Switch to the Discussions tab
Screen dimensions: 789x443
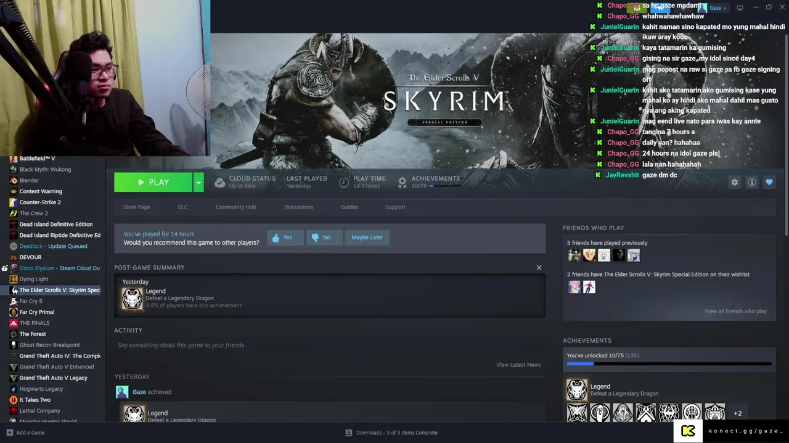(x=298, y=207)
